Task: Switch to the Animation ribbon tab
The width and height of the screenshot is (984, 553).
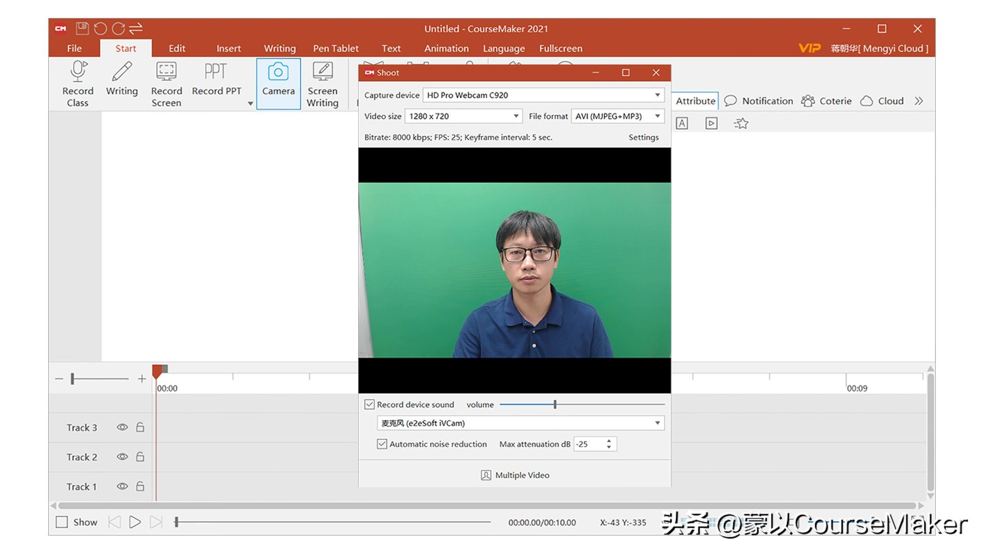Action: coord(446,48)
